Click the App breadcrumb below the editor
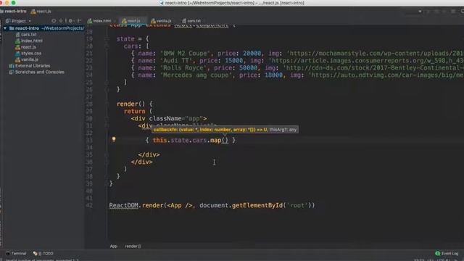Image resolution: width=464 pixels, height=261 pixels. click(114, 246)
